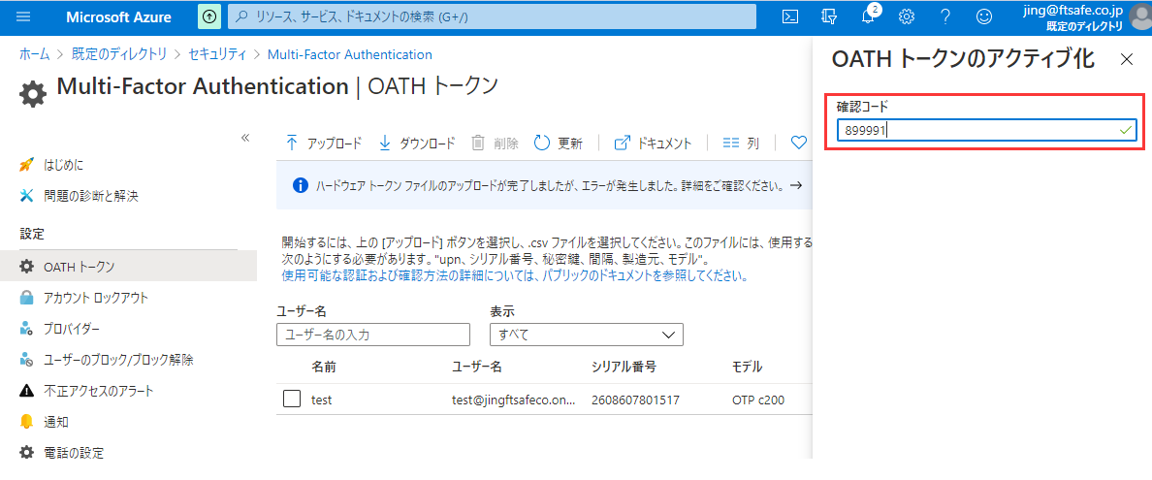Select Account Lockout in the sidebar
This screenshot has width=1152, height=480.
click(x=96, y=298)
